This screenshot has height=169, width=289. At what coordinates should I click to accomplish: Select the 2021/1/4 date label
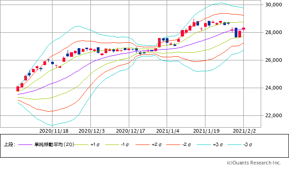pos(168,131)
